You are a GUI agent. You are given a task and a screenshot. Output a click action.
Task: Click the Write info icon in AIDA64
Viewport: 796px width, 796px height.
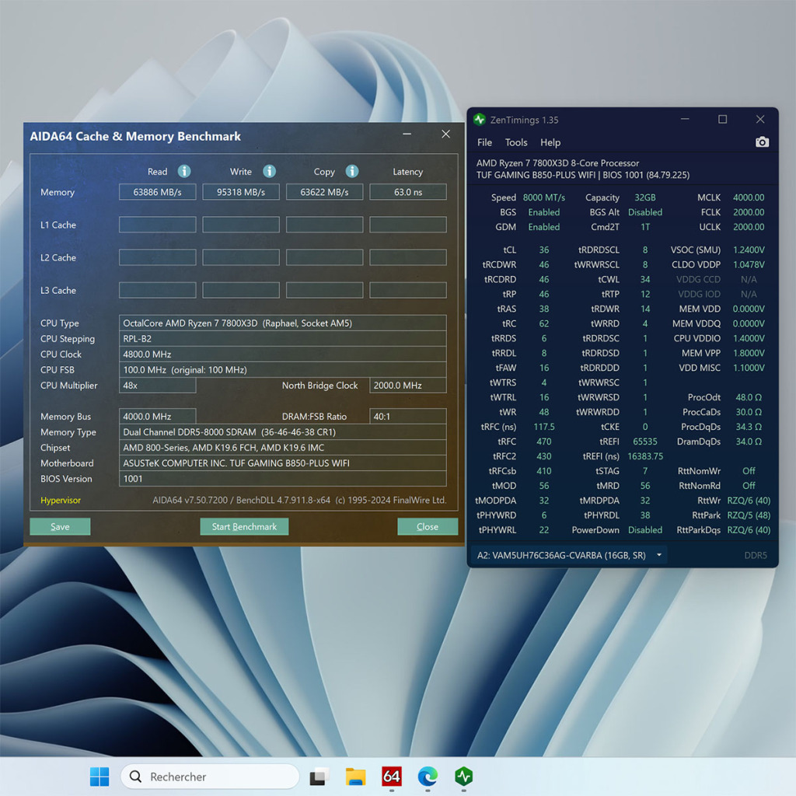pos(270,172)
